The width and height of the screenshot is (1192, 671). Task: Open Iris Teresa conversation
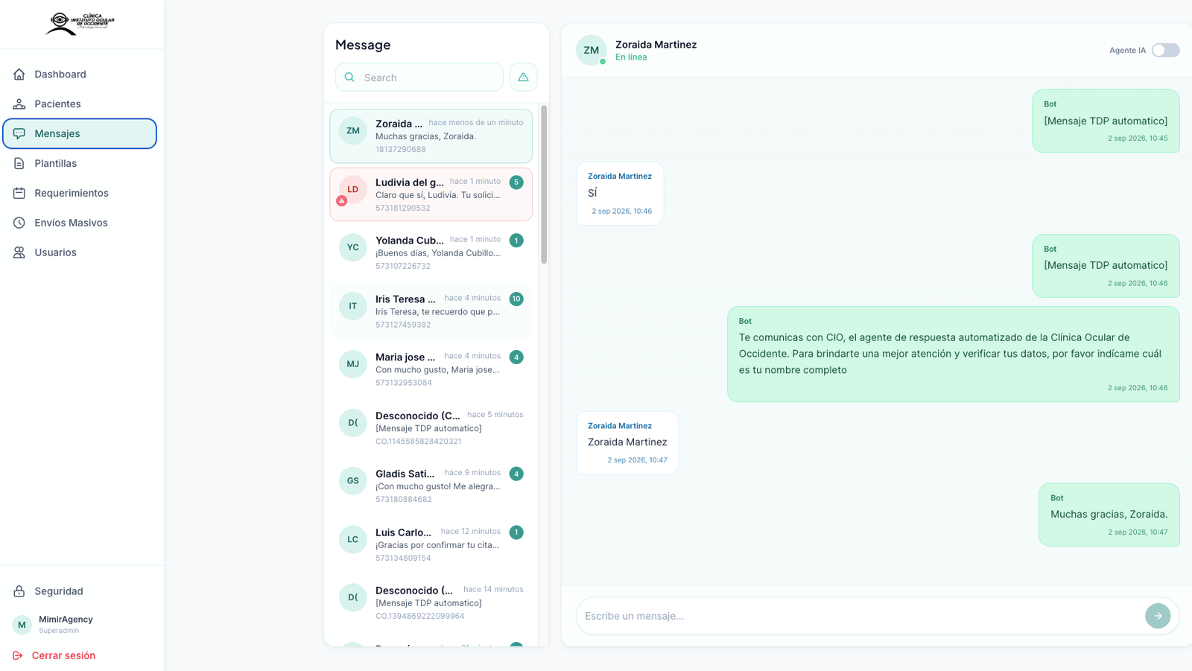coord(431,311)
